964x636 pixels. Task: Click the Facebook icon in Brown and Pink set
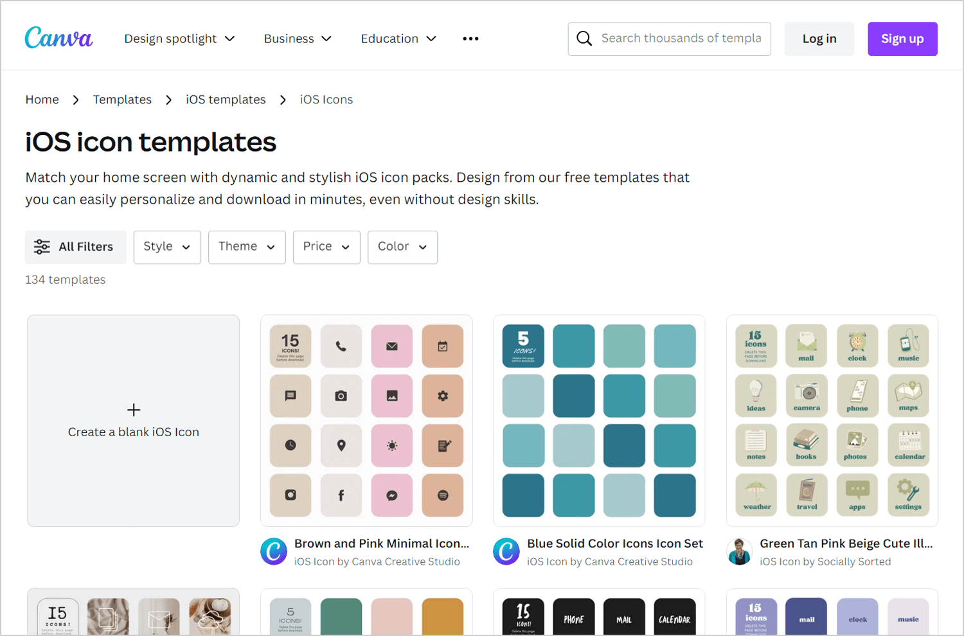tap(341, 495)
